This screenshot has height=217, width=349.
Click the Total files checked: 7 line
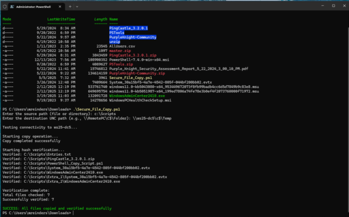(26, 195)
